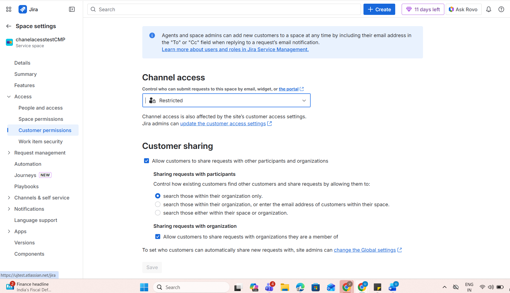
Task: Open Work item security page
Action: tap(40, 141)
